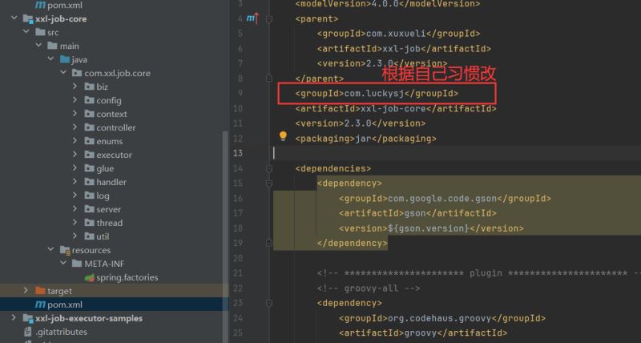Expand the enums package chevron
Viewport: 641px width, 343px height.
75,140
